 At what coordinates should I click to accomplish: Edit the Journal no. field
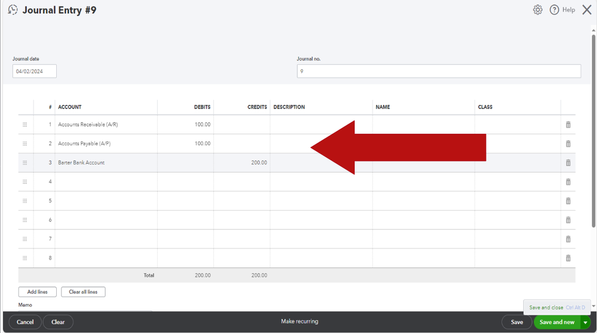pos(439,71)
